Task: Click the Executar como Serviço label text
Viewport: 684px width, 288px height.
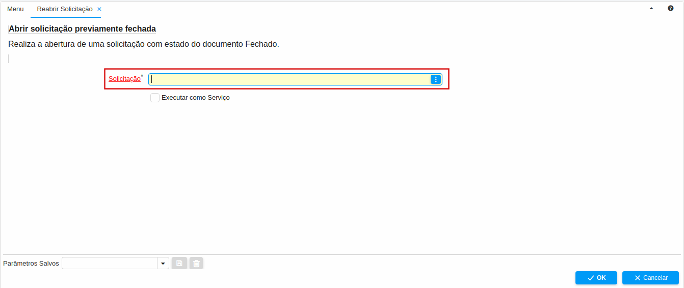Action: coord(195,98)
